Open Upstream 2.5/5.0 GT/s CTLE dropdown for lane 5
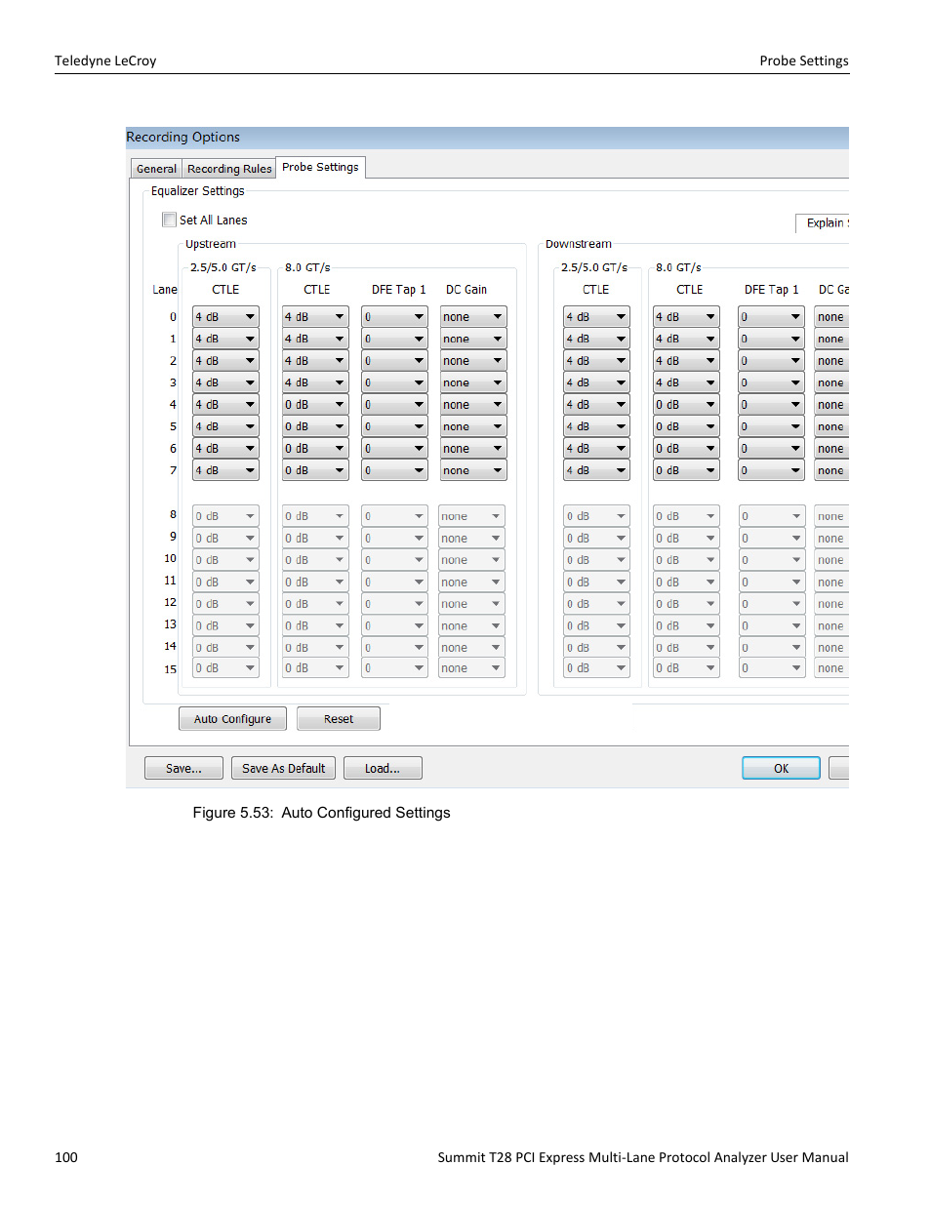The width and height of the screenshot is (931, 1205). click(x=225, y=426)
